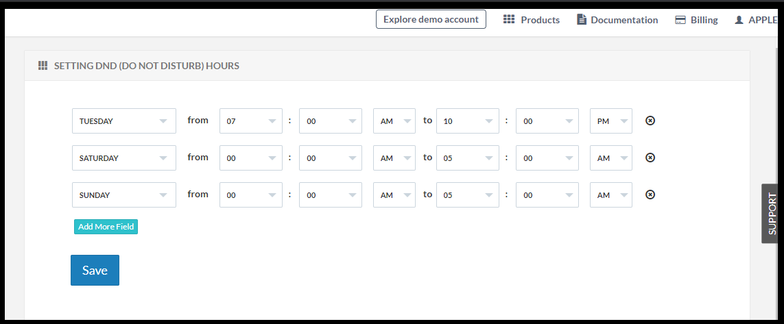Open the SUPPORT side tab
This screenshot has height=324, width=784.
pos(772,214)
